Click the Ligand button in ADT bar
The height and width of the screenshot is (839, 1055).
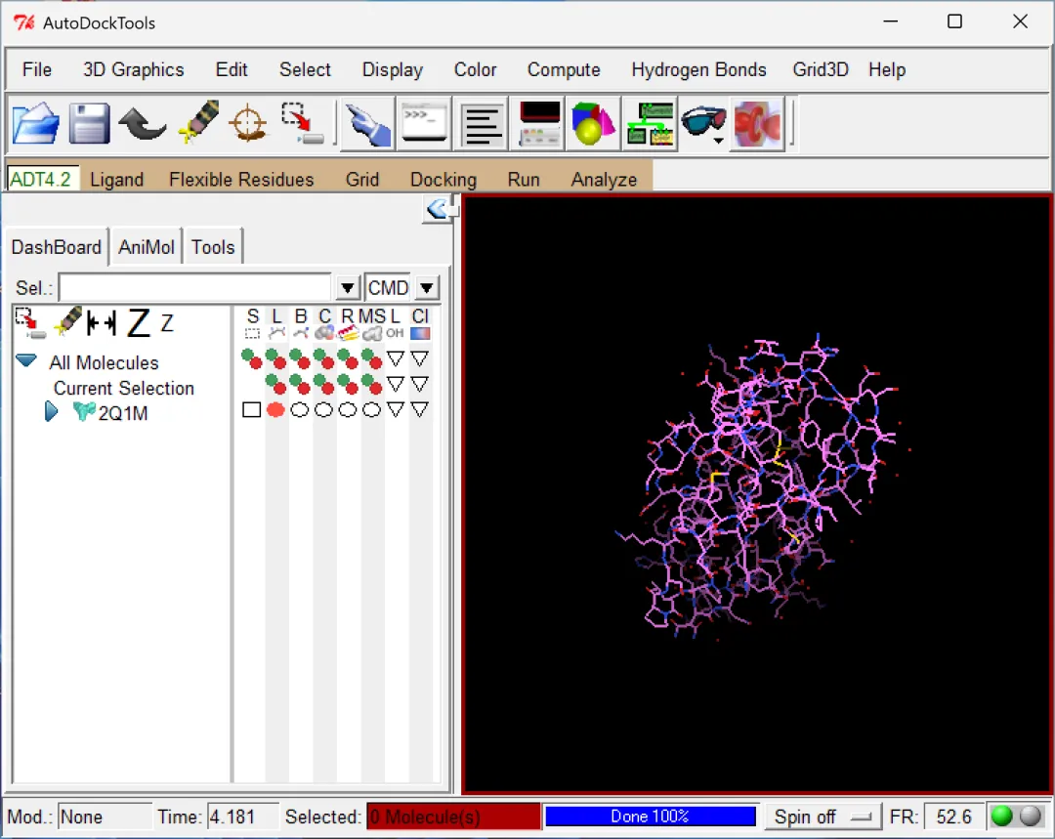116,180
